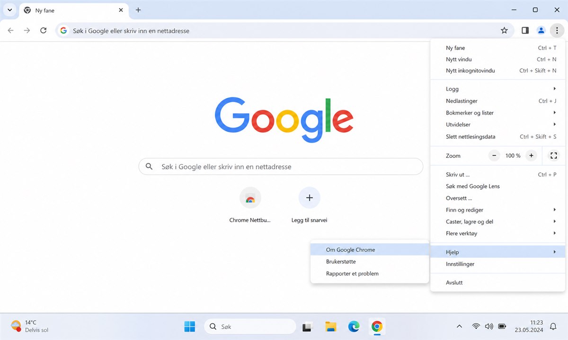Open the Chrome Nettbutikk shortcut
Screen dimensions: 568x340
[250, 205]
